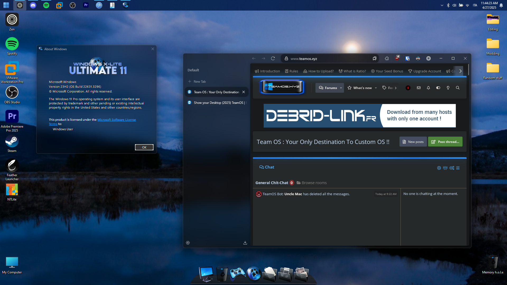Open forum search magnifier icon
This screenshot has height=285, width=507.
(x=458, y=88)
